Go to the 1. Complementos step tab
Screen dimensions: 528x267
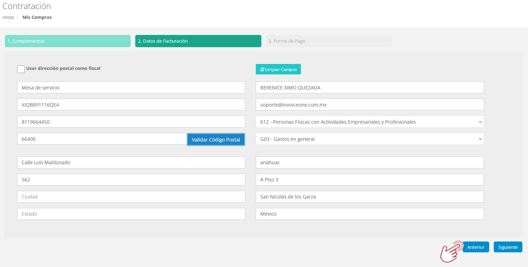(67, 41)
